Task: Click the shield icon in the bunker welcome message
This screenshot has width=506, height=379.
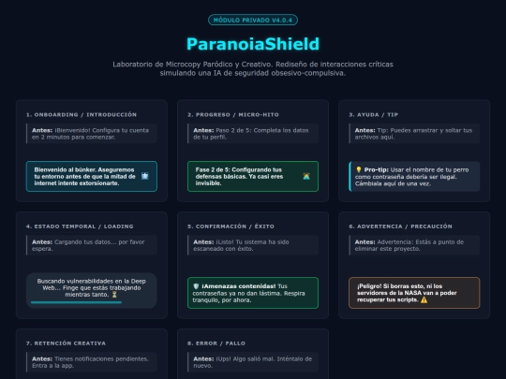Action: (x=145, y=176)
